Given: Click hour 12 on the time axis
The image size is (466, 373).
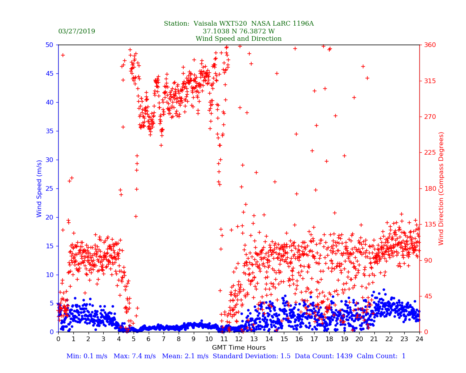Looking at the screenshot, I should tap(239, 339).
